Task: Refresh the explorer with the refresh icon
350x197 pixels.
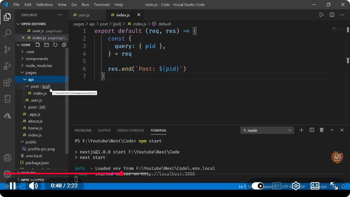Action: (x=55, y=45)
